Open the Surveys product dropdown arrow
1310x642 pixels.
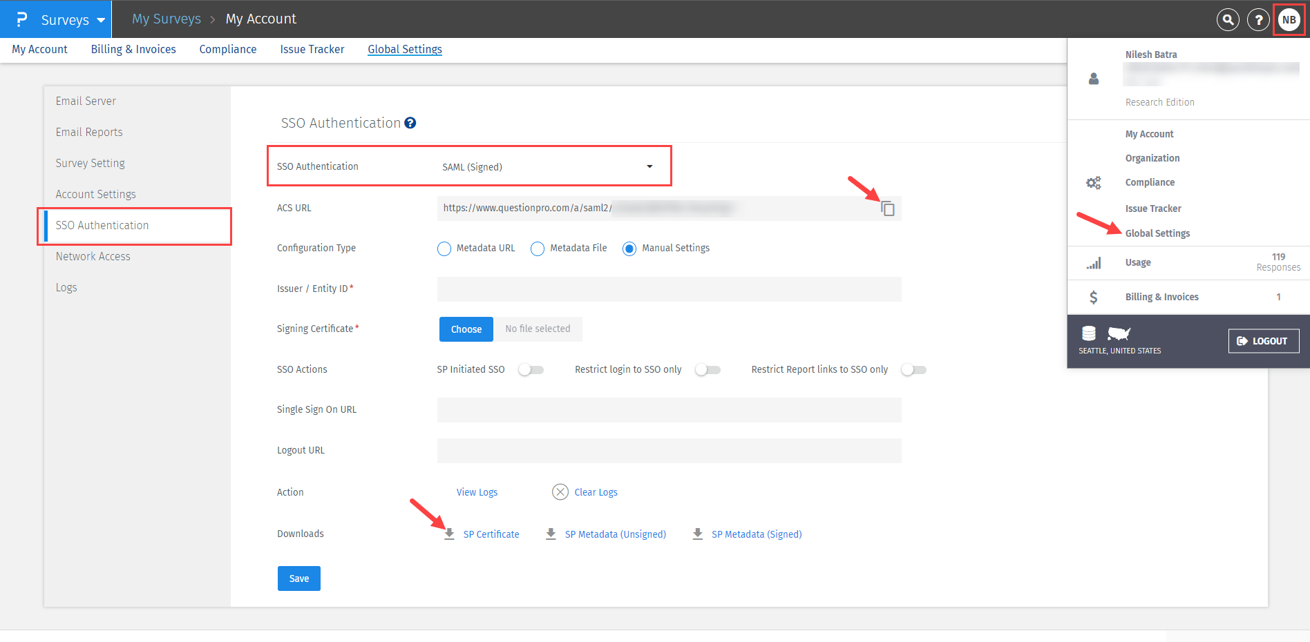click(101, 20)
